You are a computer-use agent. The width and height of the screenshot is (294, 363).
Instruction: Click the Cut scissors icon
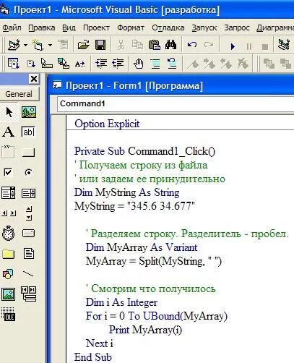(x=121, y=45)
